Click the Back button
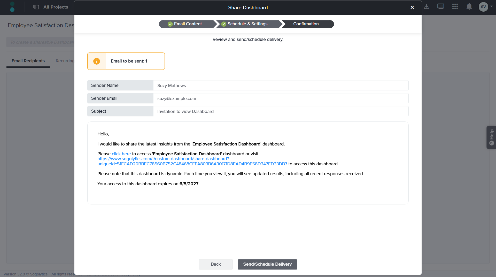This screenshot has height=277, width=496. tap(216, 264)
